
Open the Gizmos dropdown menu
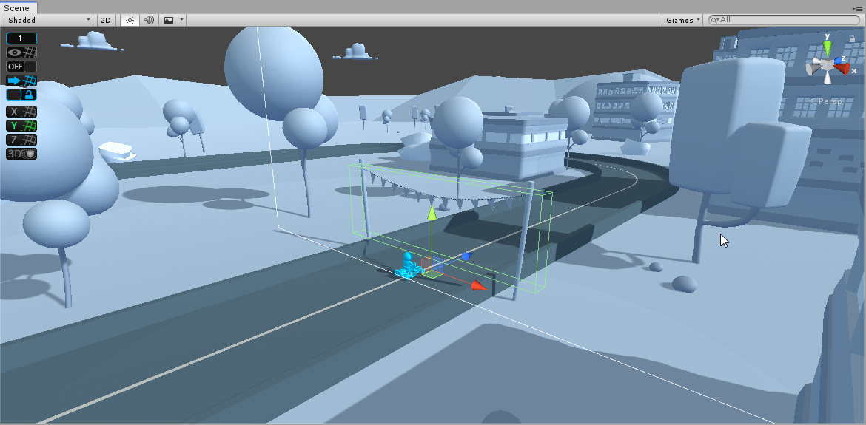click(x=682, y=20)
